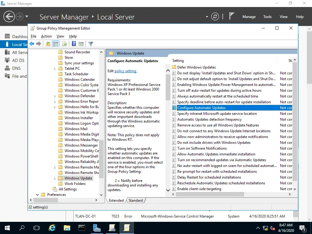Click the blue Back arrow in editor toolbar
The width and height of the screenshot is (312, 234).
click(x=32, y=44)
